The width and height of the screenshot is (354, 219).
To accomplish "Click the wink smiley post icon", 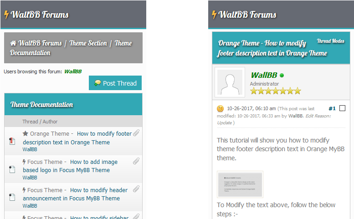I will click(220, 109).
